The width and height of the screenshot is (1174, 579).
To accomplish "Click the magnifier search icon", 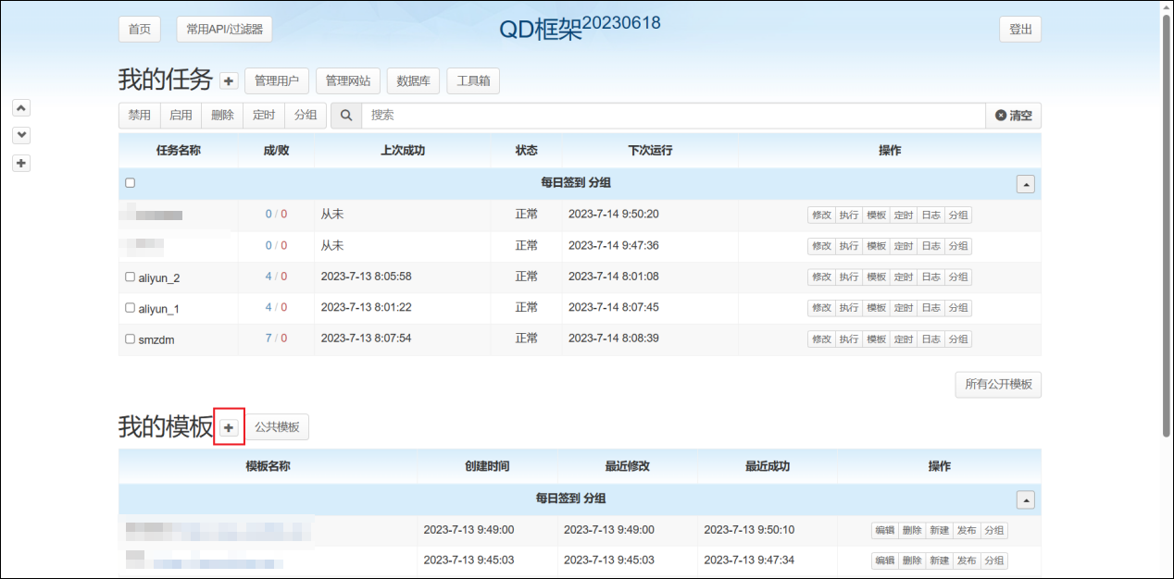I will coord(346,116).
